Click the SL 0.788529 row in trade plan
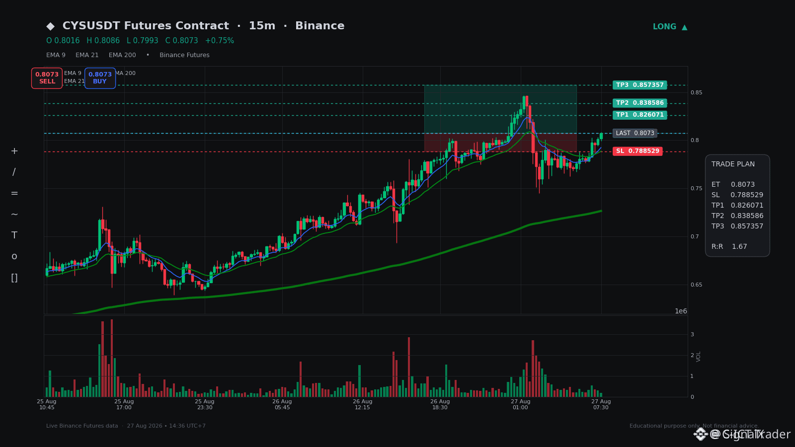This screenshot has height=447, width=795. pos(737,195)
